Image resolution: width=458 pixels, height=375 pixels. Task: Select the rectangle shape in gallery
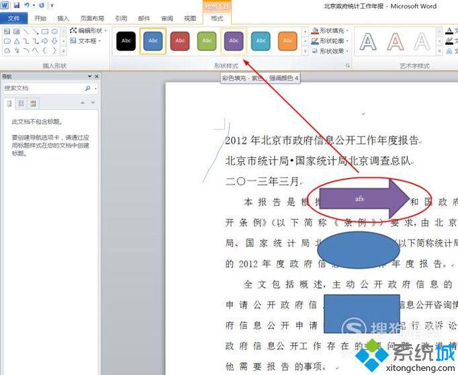[45, 32]
